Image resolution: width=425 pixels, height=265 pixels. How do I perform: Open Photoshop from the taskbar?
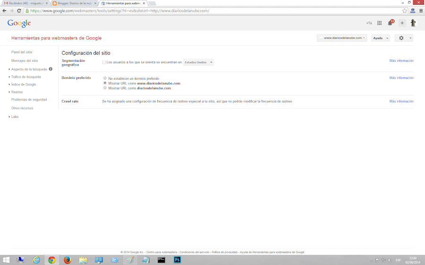coord(177,260)
